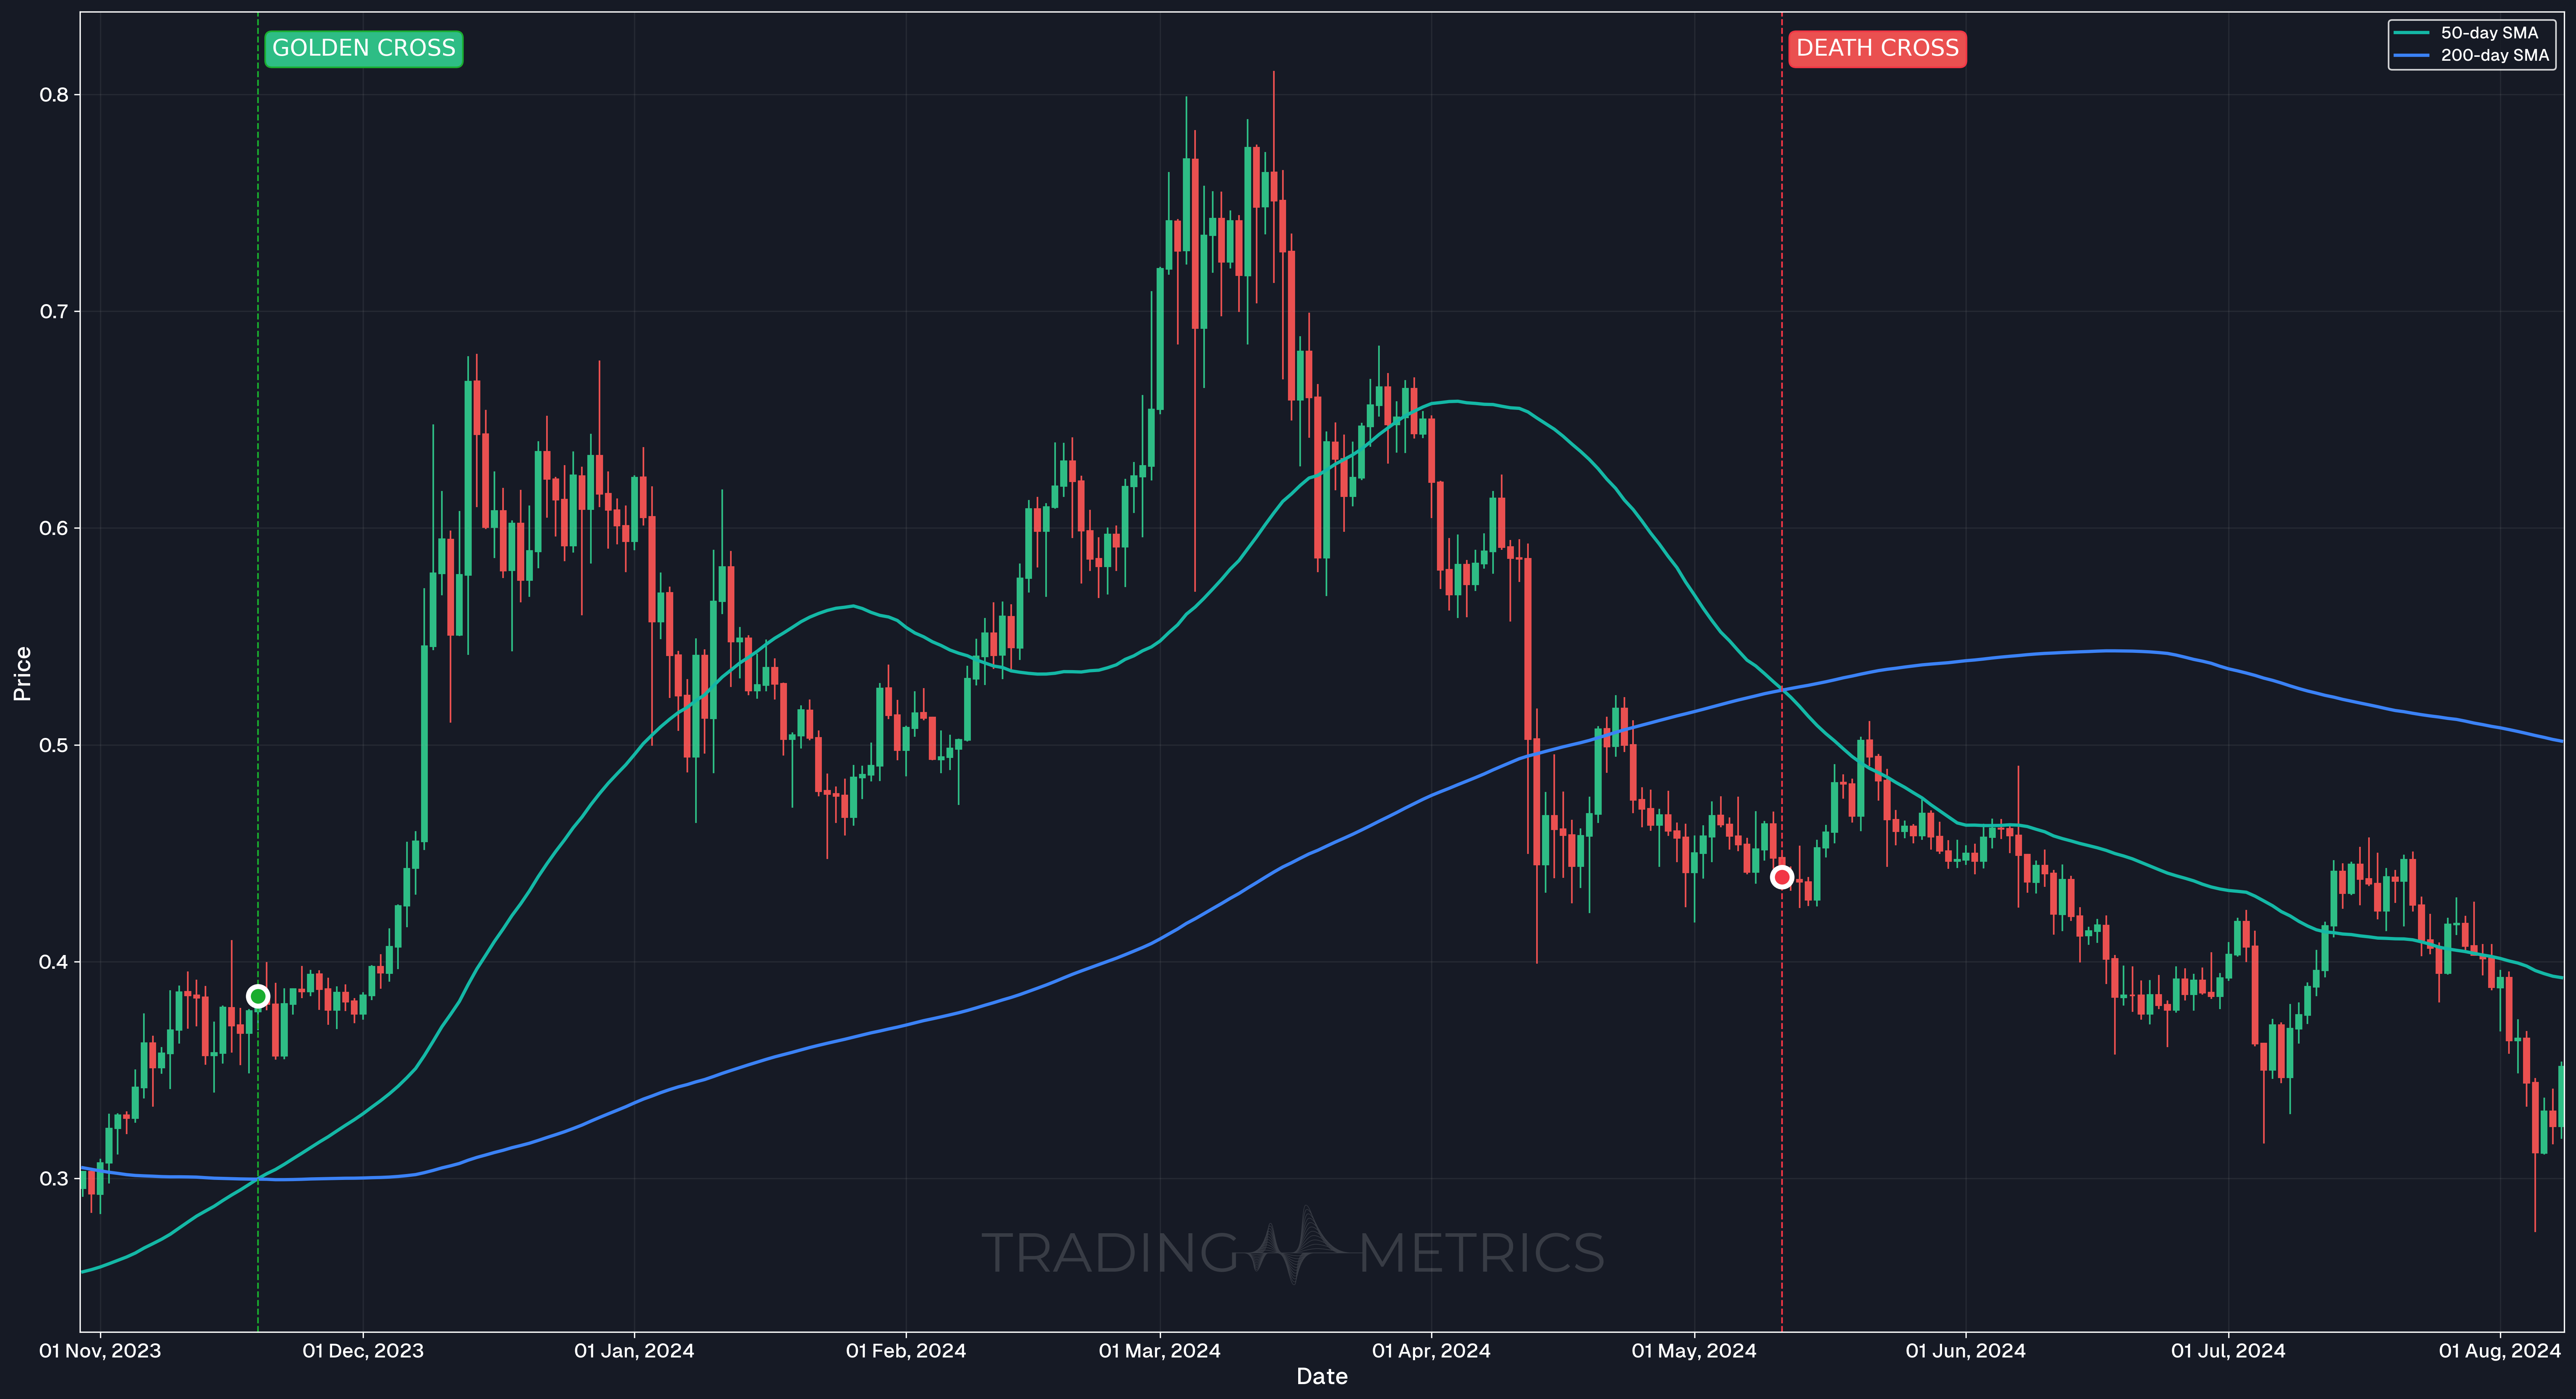Click the 01 Jan, 2024 date label
2576x1399 pixels.
pos(634,1351)
